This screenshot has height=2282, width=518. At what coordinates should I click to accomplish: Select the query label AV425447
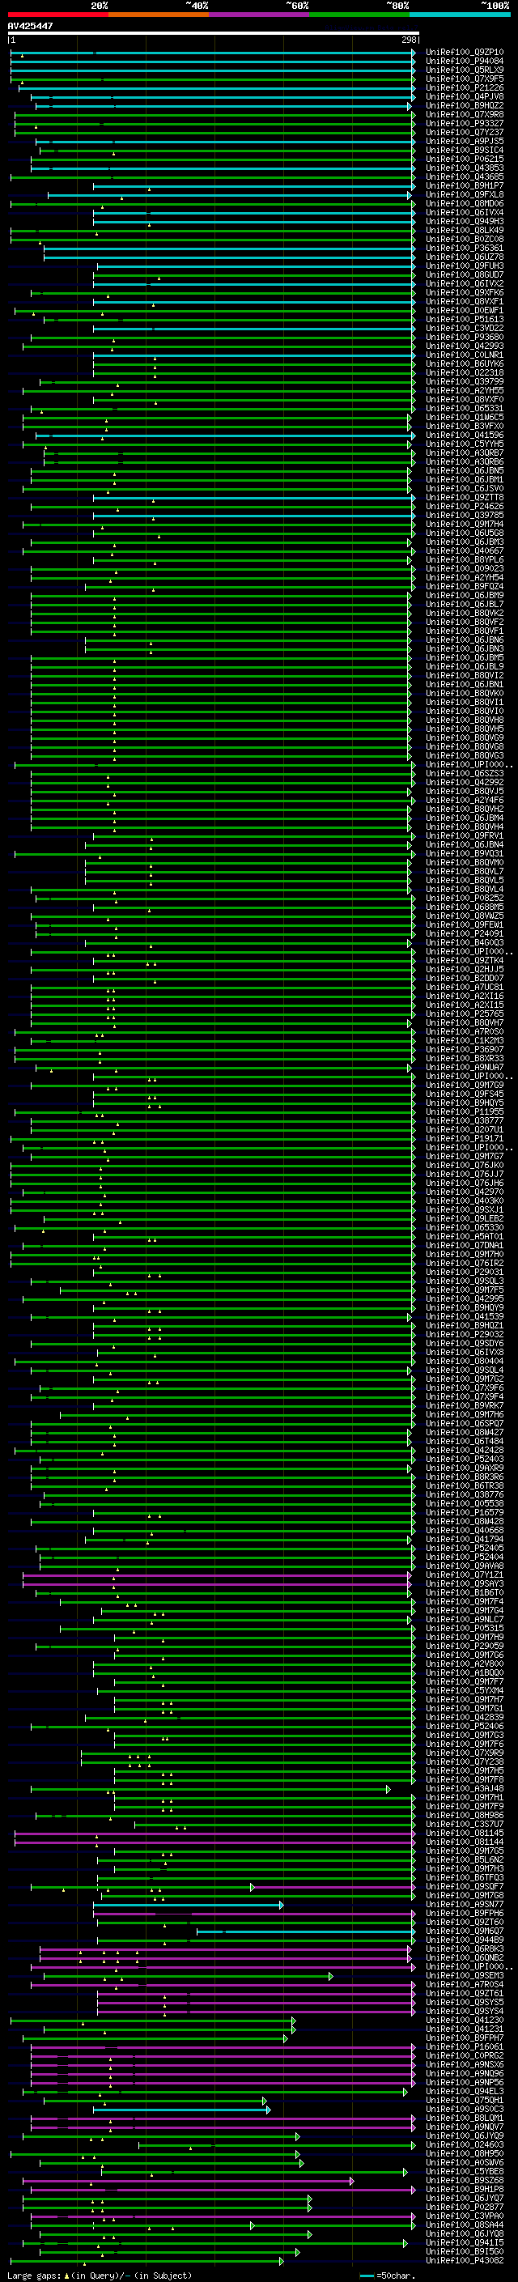[x=30, y=27]
